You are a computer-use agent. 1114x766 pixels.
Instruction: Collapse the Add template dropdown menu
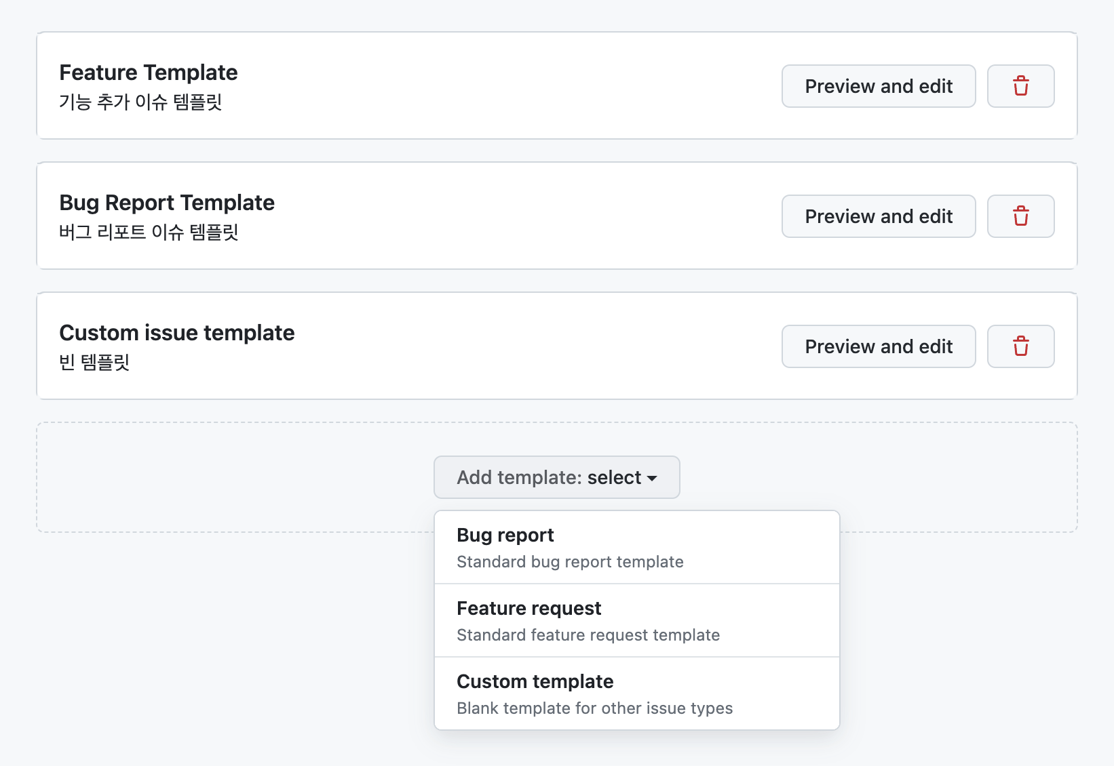(556, 477)
